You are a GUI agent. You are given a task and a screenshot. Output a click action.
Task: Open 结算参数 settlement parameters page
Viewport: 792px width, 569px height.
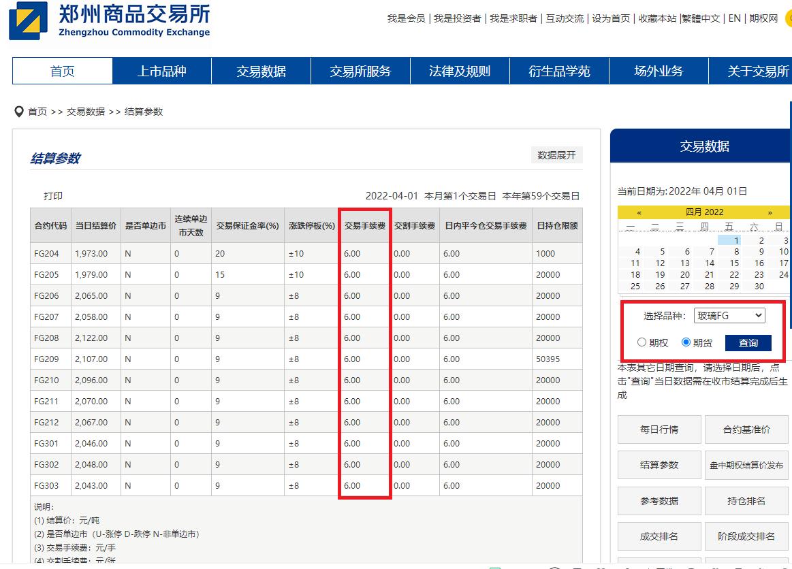tap(659, 465)
